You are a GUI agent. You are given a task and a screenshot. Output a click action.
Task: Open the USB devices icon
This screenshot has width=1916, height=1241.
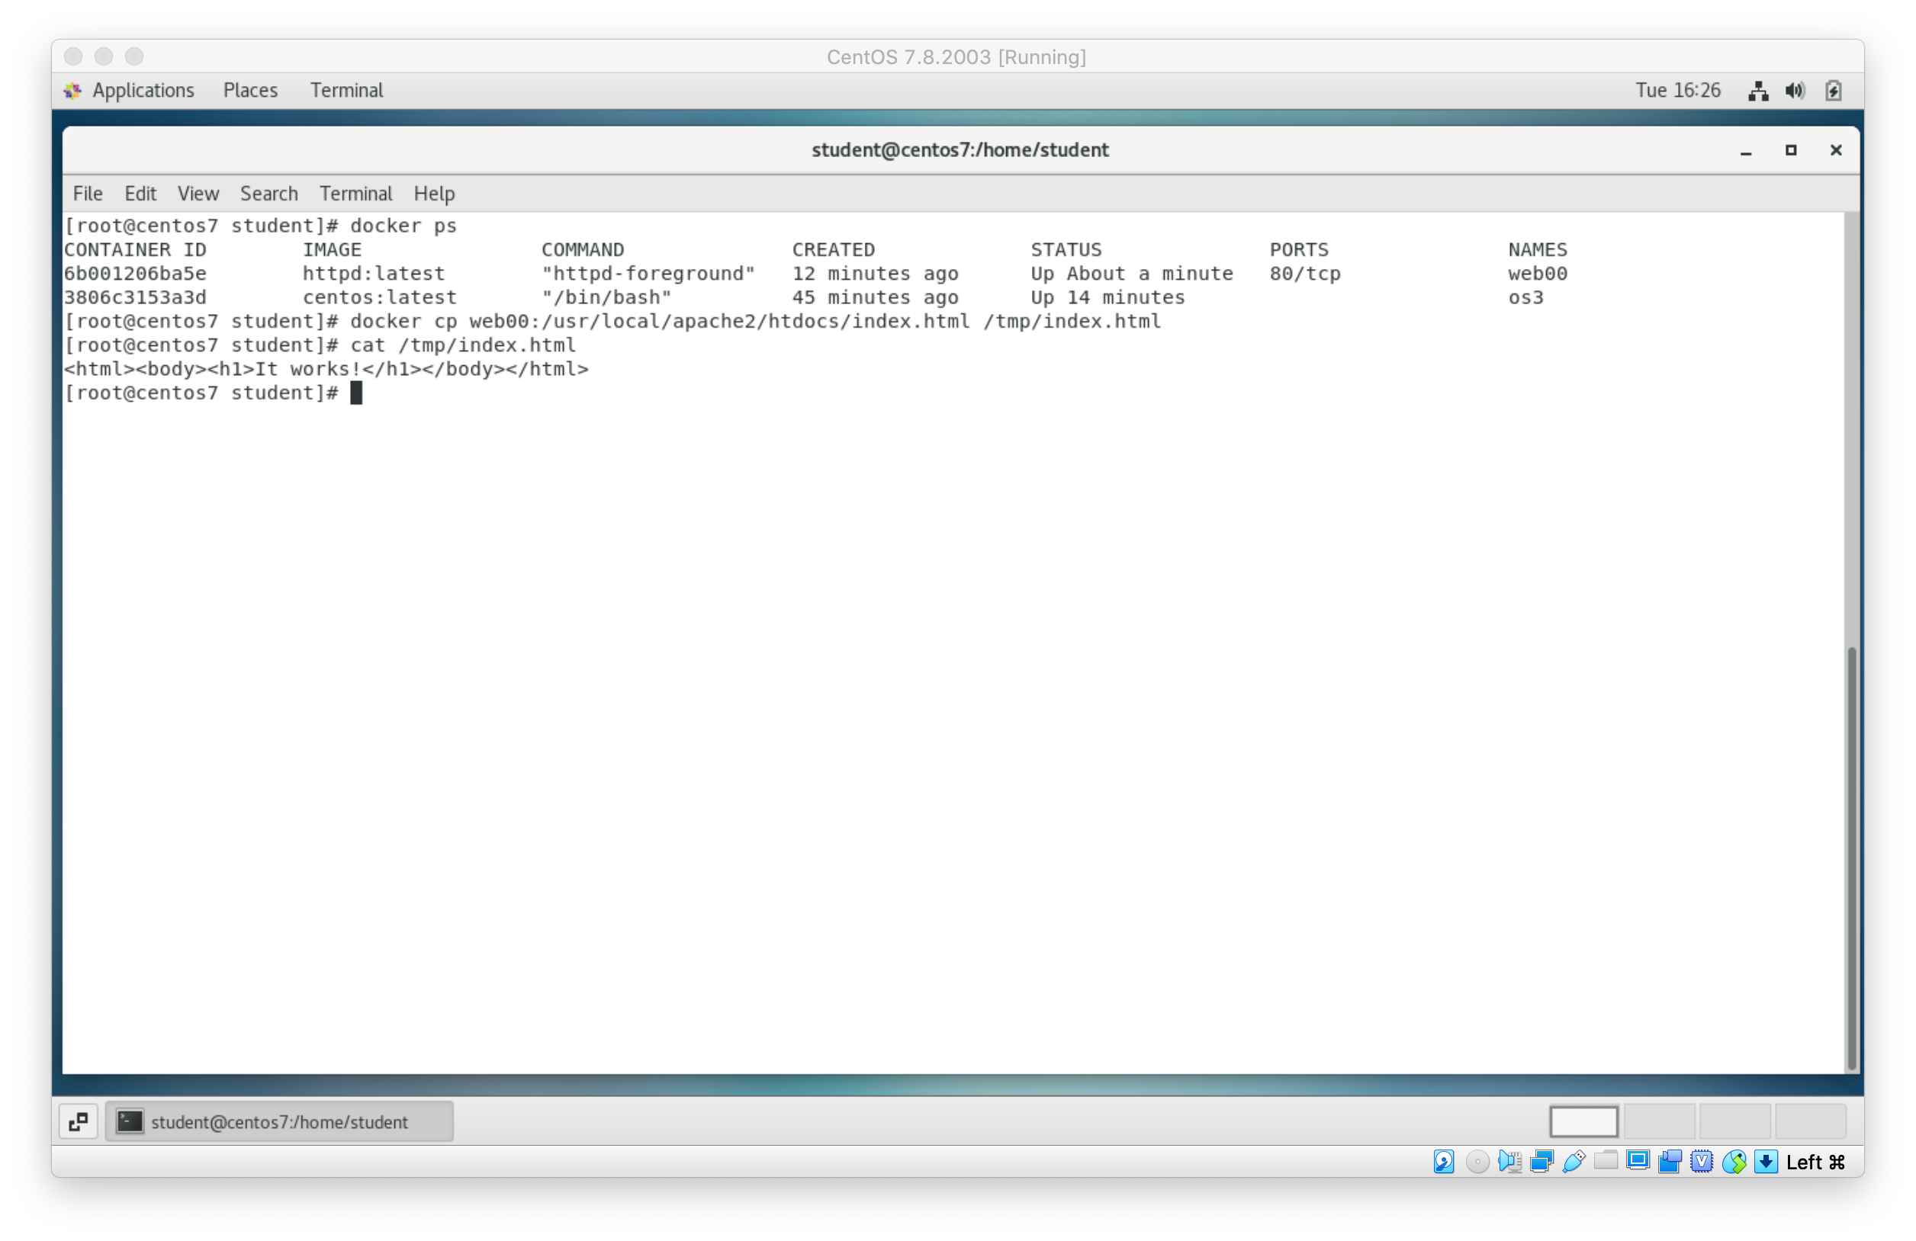pos(1573,1161)
